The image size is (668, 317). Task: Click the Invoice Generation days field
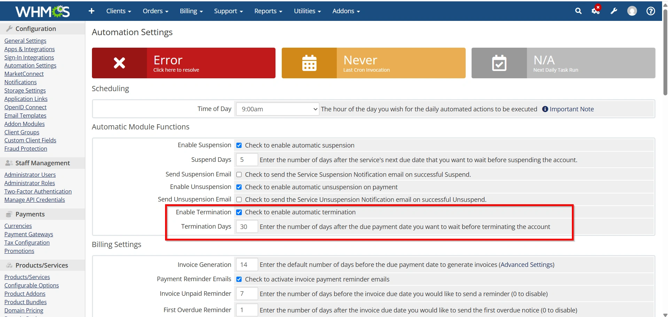coord(247,264)
